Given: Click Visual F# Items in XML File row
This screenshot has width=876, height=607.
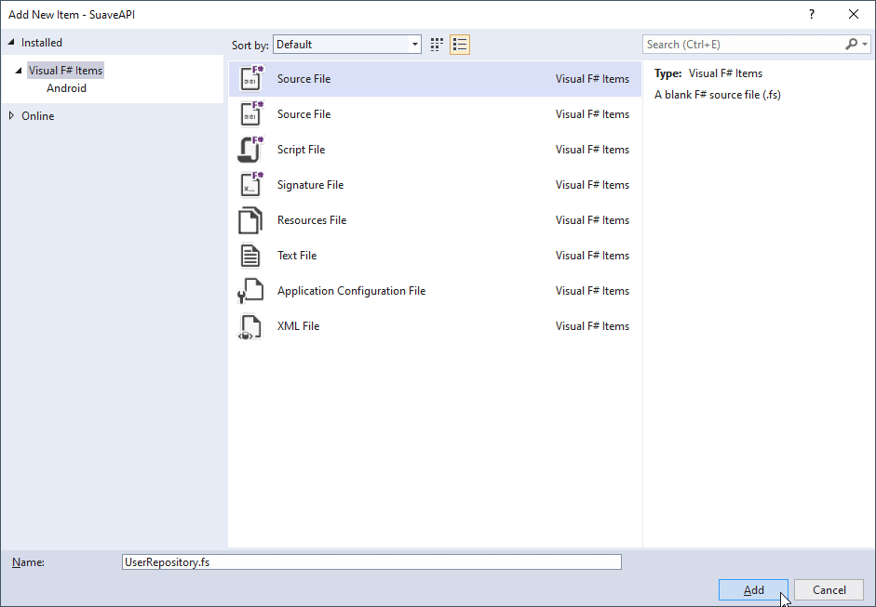Looking at the screenshot, I should [x=592, y=326].
